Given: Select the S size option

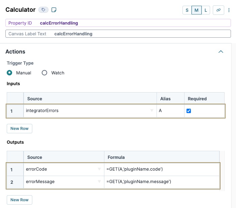Looking at the screenshot, I should point(187,10).
